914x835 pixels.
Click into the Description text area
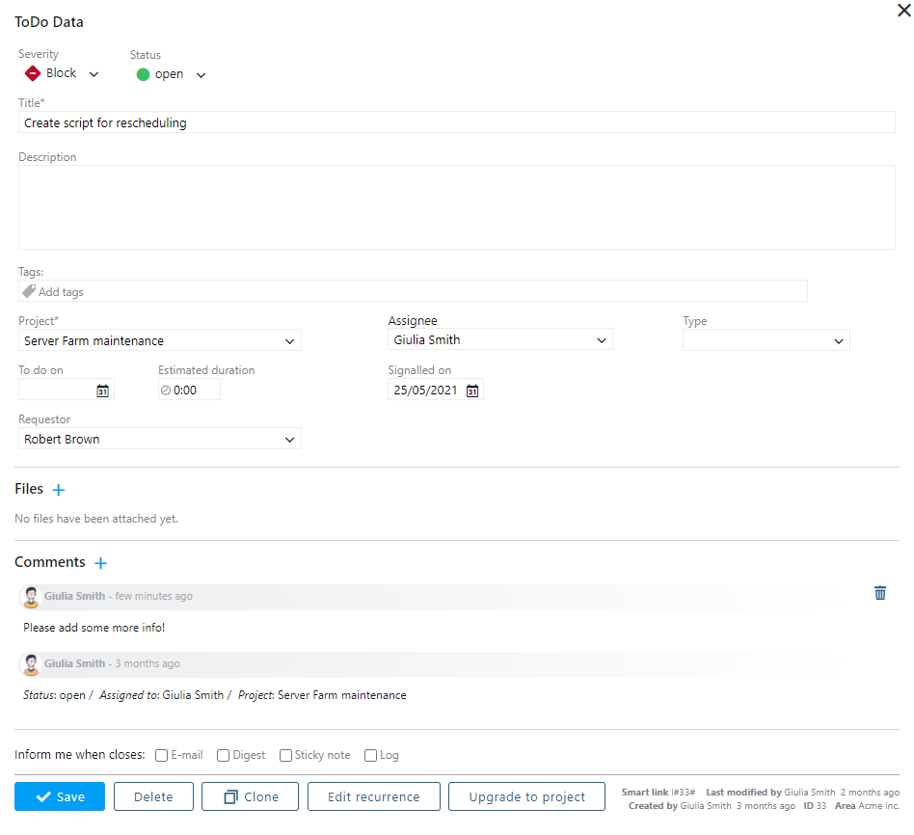[x=456, y=207]
